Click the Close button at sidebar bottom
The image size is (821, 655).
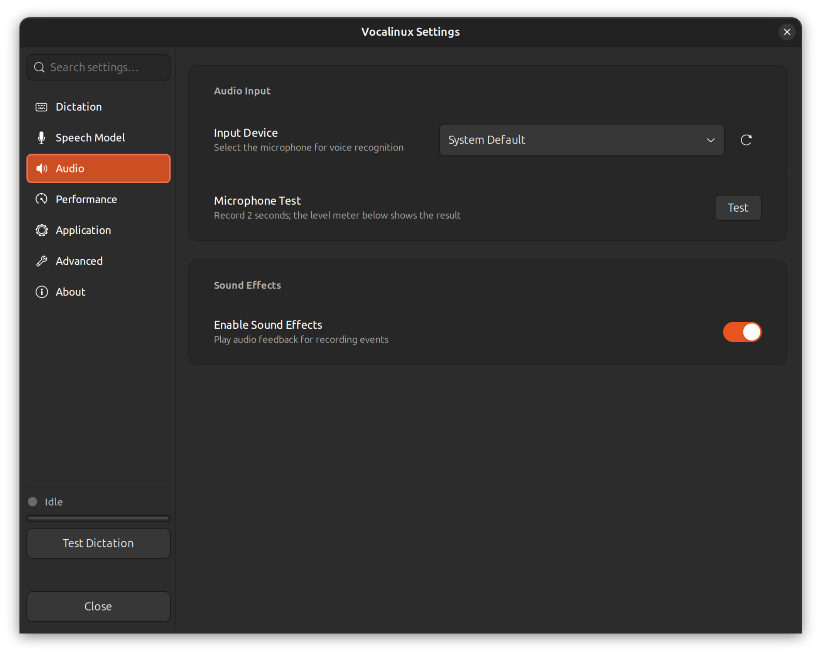(98, 606)
